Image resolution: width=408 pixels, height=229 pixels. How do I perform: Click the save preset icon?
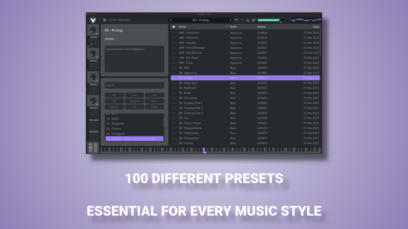point(248,20)
